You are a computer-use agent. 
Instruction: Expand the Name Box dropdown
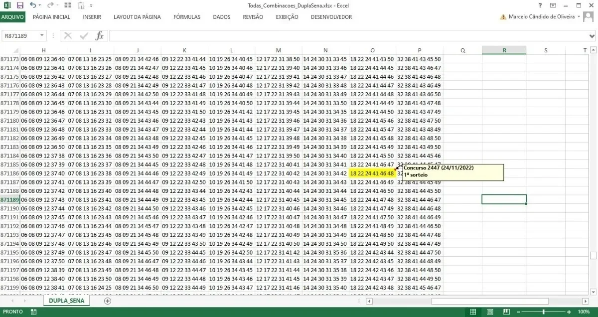point(41,36)
